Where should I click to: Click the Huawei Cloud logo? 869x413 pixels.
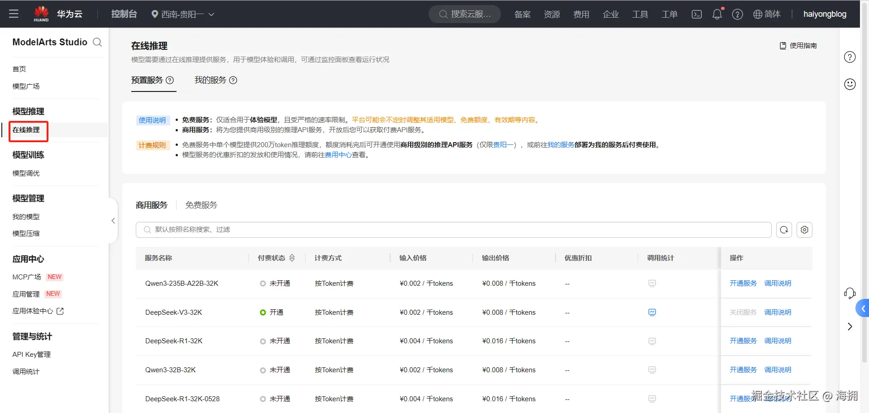[x=58, y=14]
